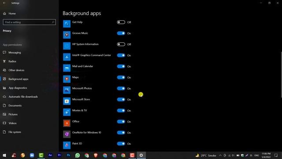Screen dimensions: 282x159
Task: Turn off the Microsoft Store toggle
Action: tap(121, 99)
